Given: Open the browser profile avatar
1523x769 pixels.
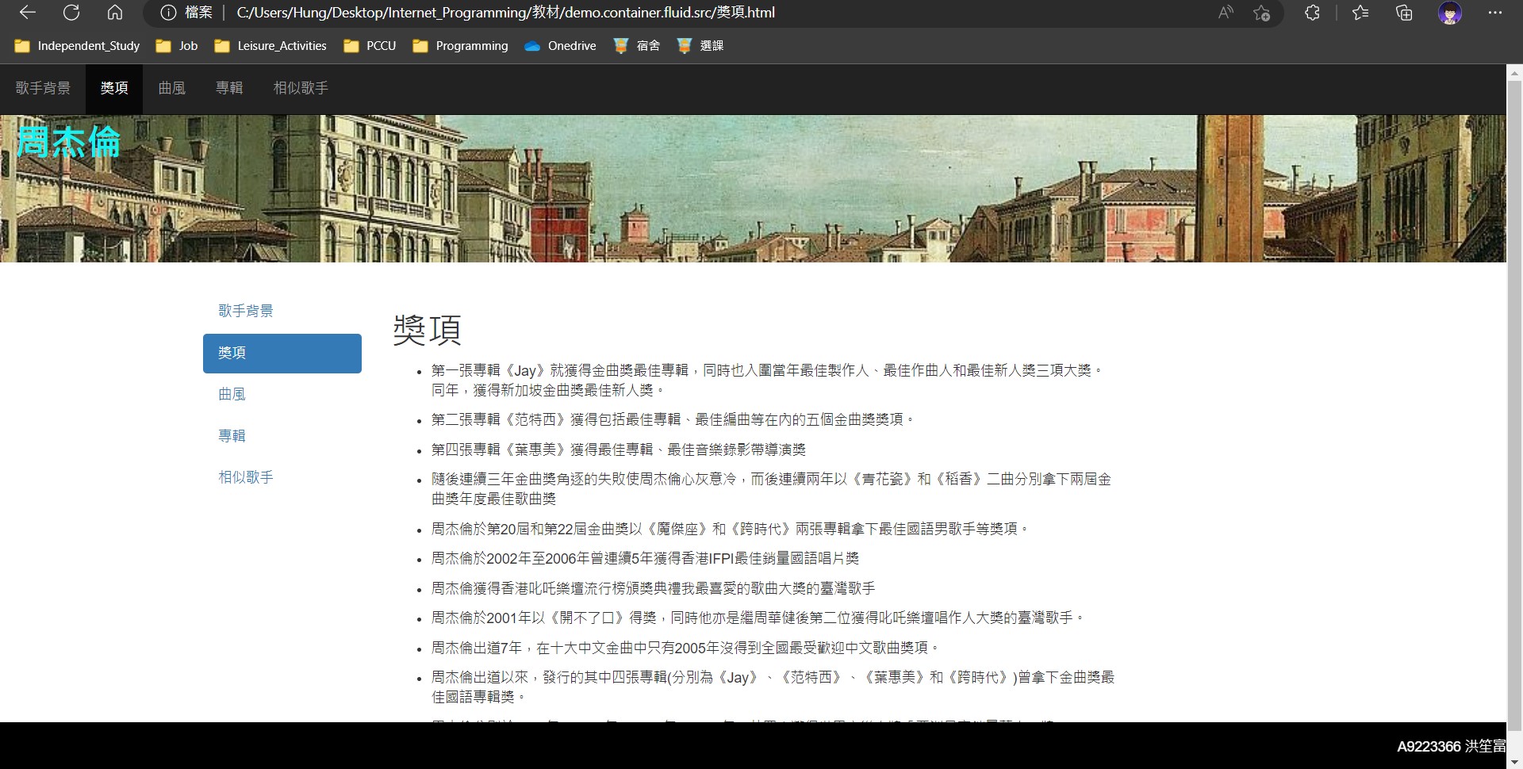Looking at the screenshot, I should coord(1451,13).
